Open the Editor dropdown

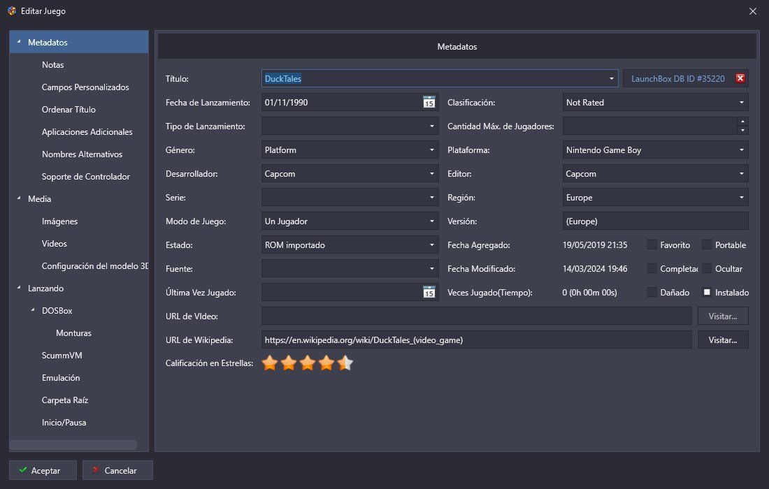point(742,174)
